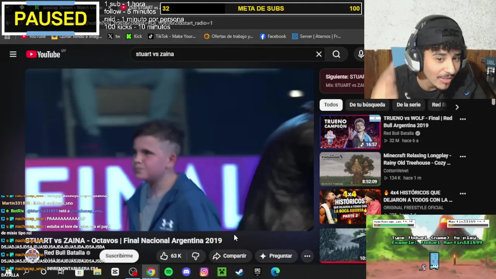This screenshot has height=279, width=496.
Task: Select the 'Todos' filter chip
Action: point(331,105)
